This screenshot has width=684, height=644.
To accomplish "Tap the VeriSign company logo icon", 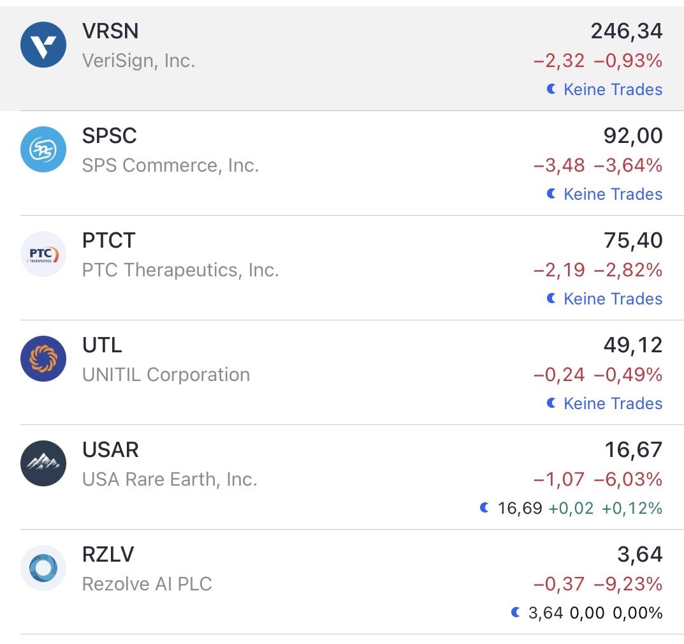I will [43, 45].
